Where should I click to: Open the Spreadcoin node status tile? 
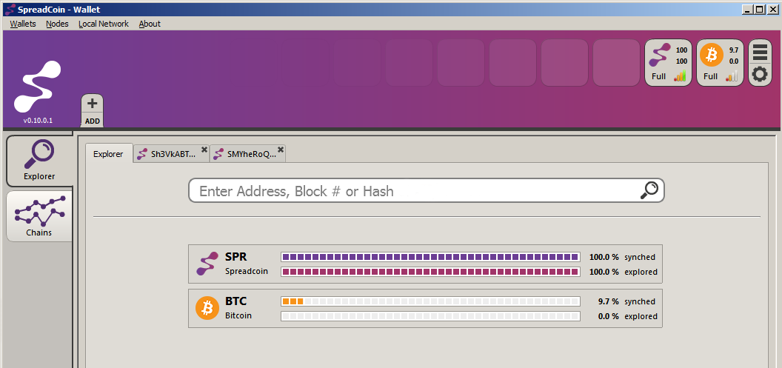(668, 63)
